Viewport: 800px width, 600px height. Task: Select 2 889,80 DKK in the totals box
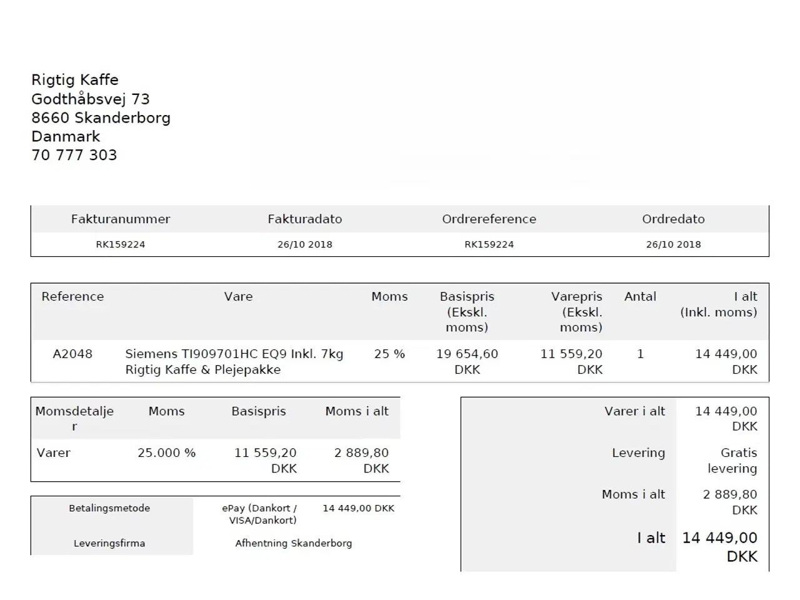(x=730, y=502)
